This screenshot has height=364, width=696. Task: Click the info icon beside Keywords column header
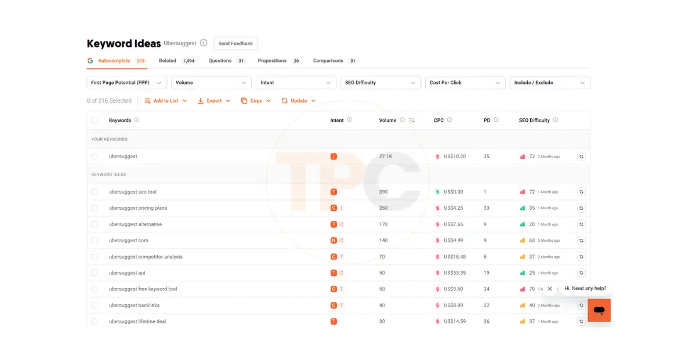pos(137,120)
